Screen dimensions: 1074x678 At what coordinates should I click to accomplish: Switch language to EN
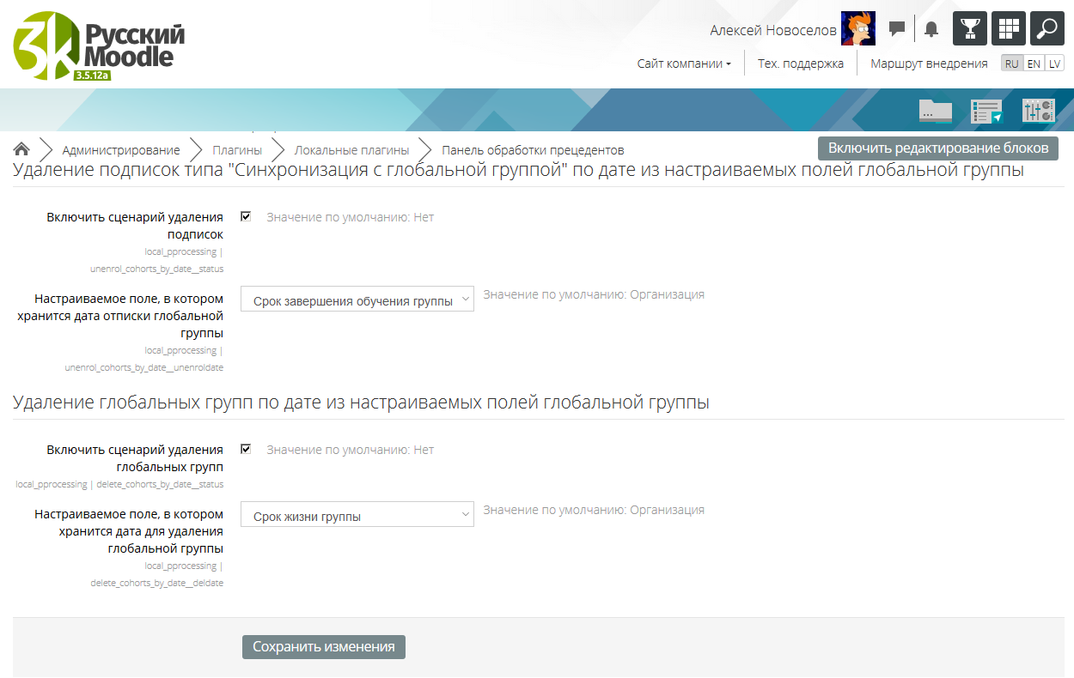pos(1034,64)
